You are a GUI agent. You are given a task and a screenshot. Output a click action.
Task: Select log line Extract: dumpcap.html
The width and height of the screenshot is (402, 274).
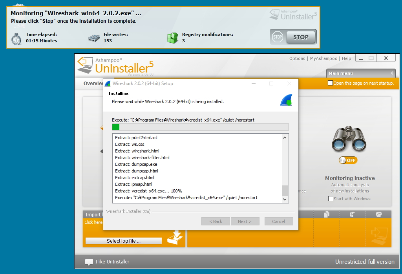pyautogui.click(x=137, y=171)
